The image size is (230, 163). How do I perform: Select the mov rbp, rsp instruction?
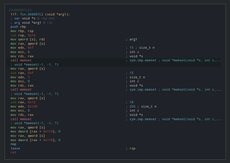pyautogui.click(x=22, y=31)
